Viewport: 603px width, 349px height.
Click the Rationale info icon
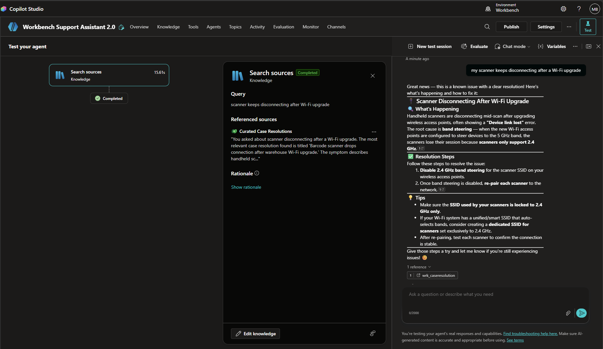pyautogui.click(x=257, y=173)
